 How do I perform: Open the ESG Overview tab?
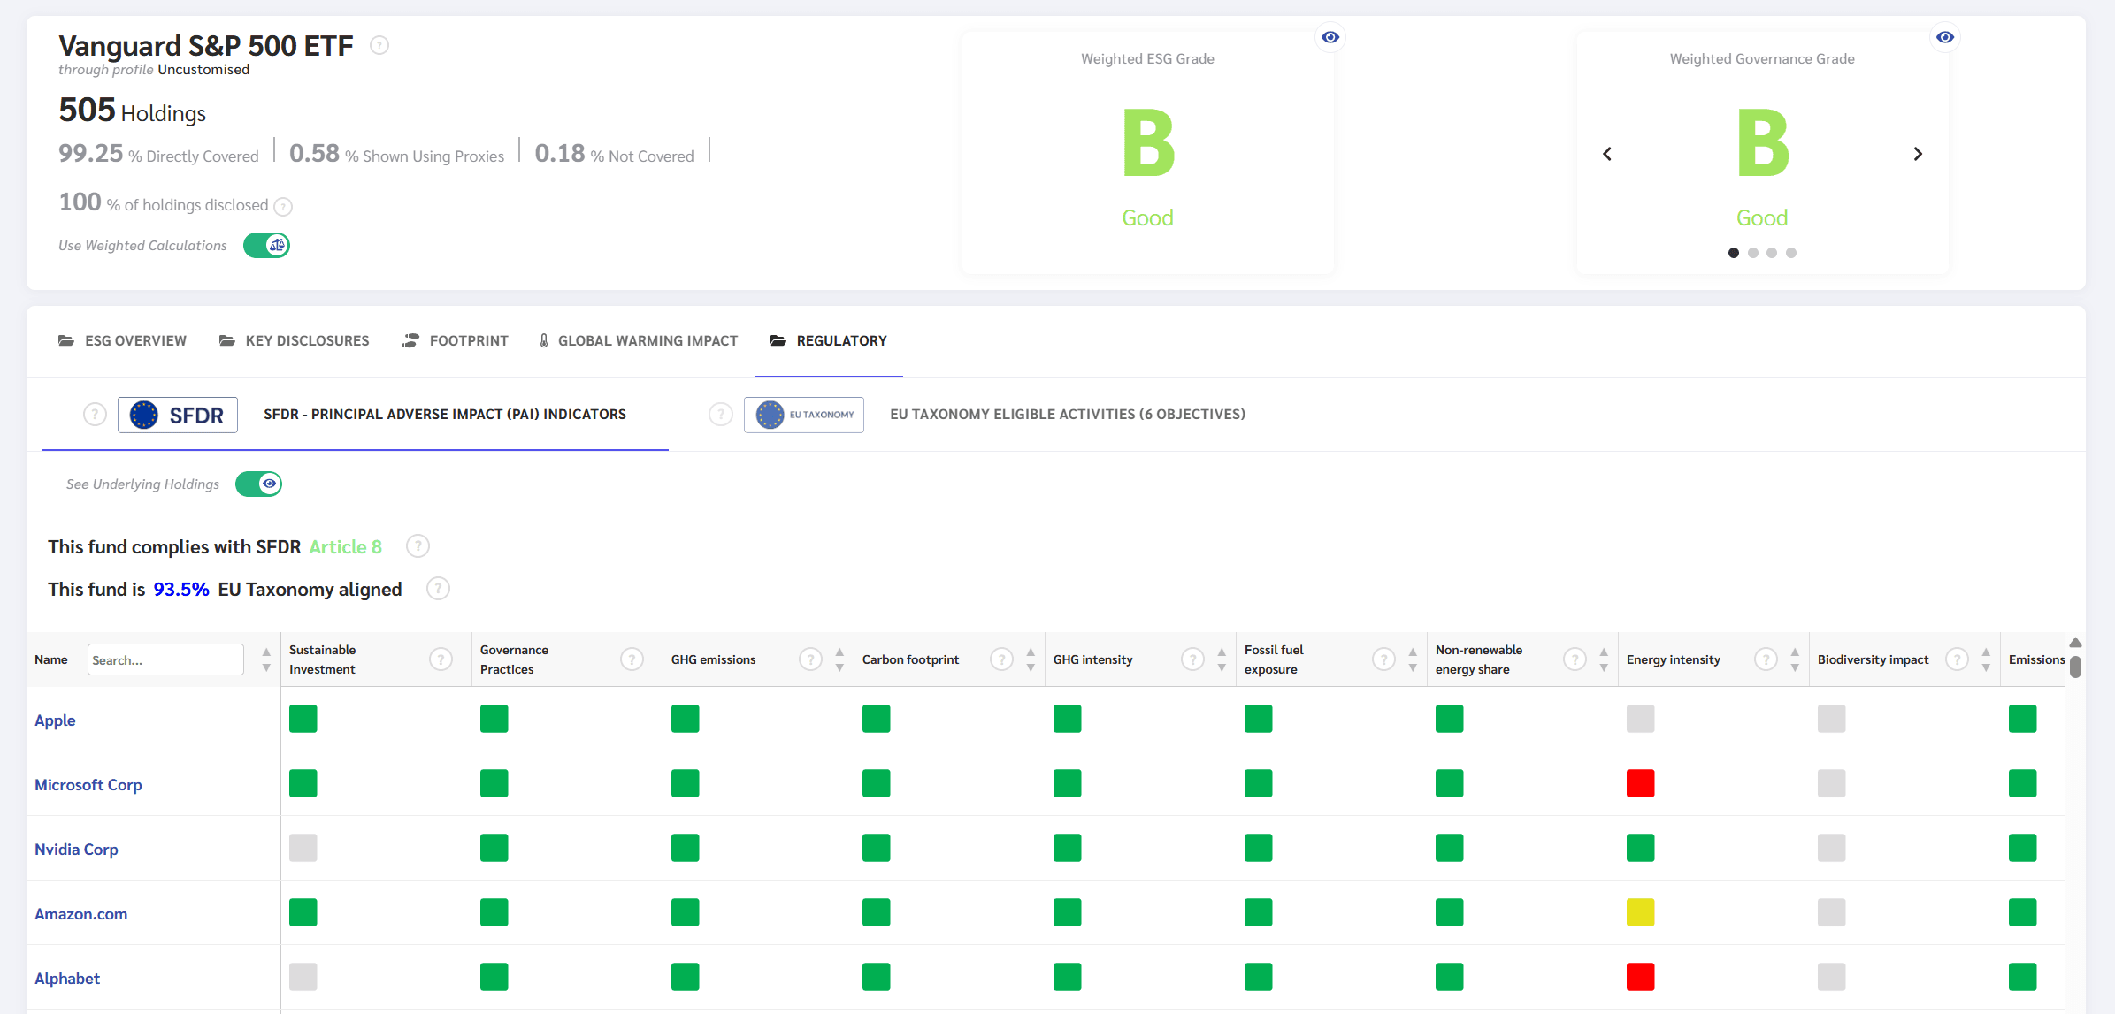(122, 340)
